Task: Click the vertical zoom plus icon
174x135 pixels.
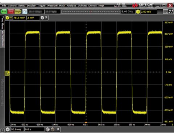Action: tap(42, 18)
